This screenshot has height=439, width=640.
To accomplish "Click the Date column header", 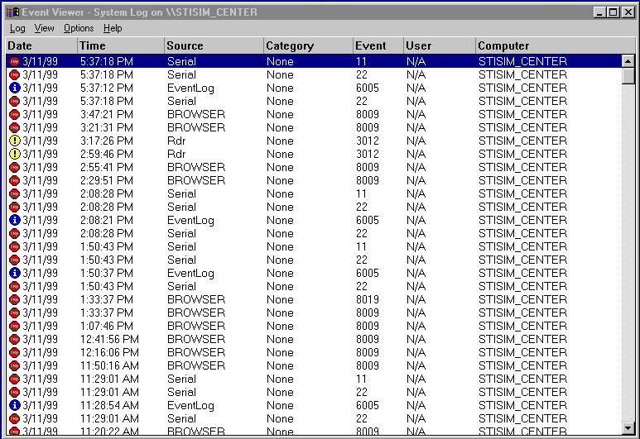I will (41, 45).
